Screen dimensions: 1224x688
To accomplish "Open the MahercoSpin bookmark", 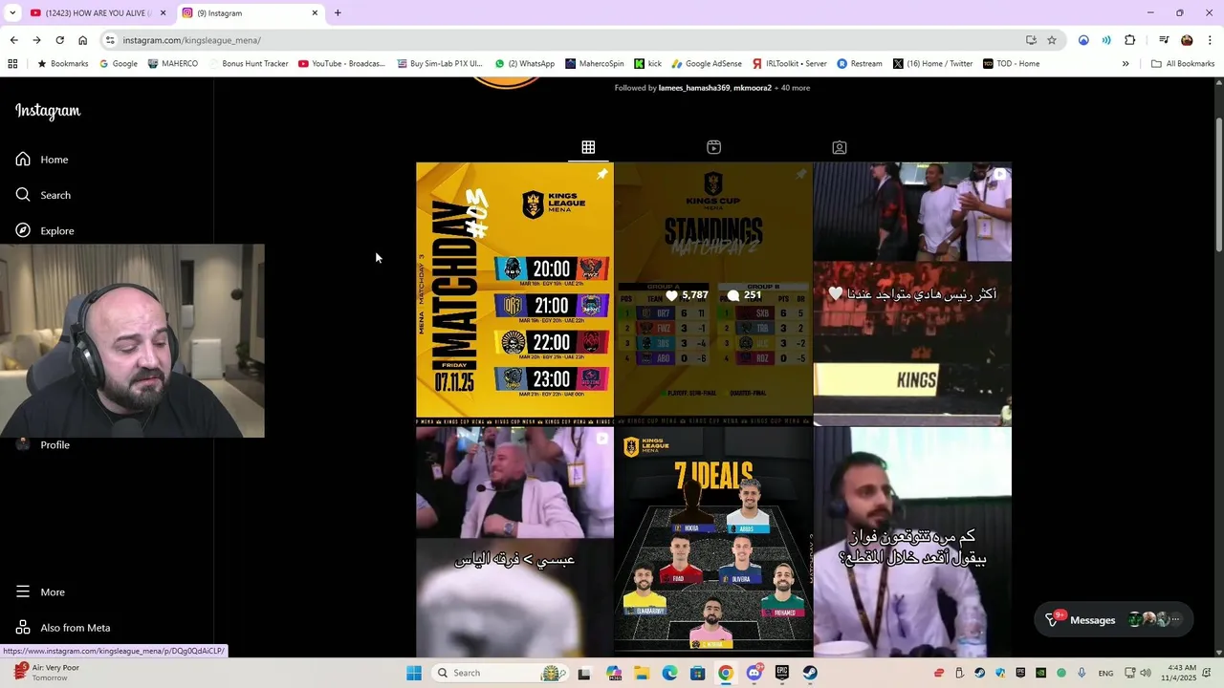I will click(x=595, y=64).
